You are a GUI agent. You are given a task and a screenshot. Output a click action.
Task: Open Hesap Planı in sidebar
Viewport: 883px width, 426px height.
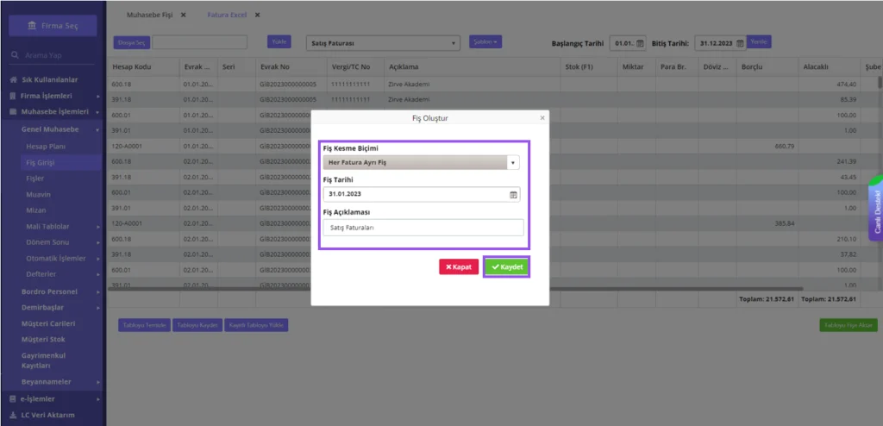tap(47, 147)
